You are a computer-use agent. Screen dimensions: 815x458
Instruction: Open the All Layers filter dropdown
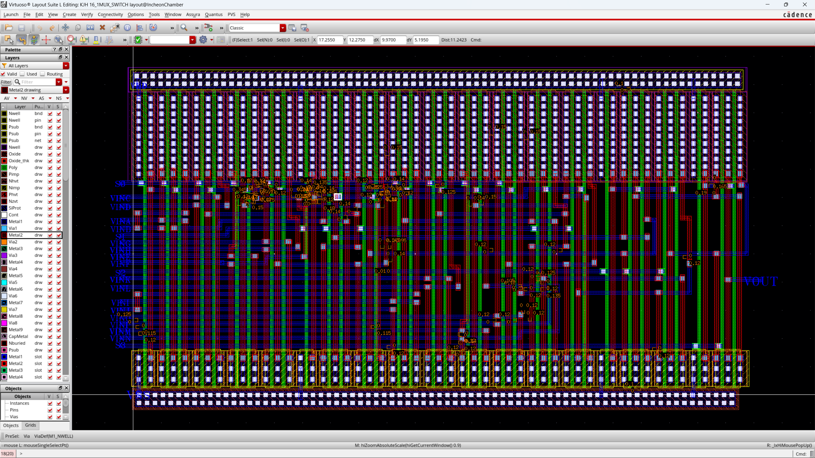click(x=66, y=66)
